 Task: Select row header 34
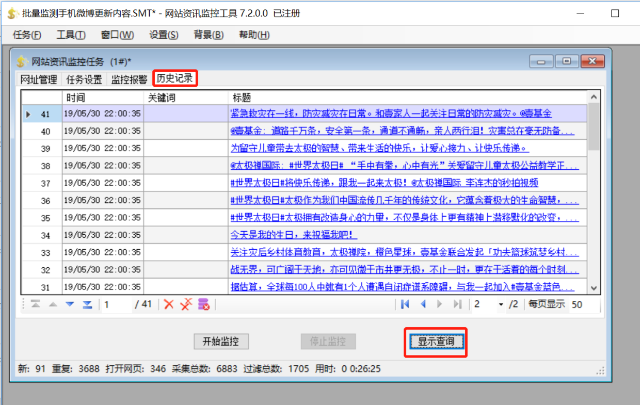(x=42, y=235)
